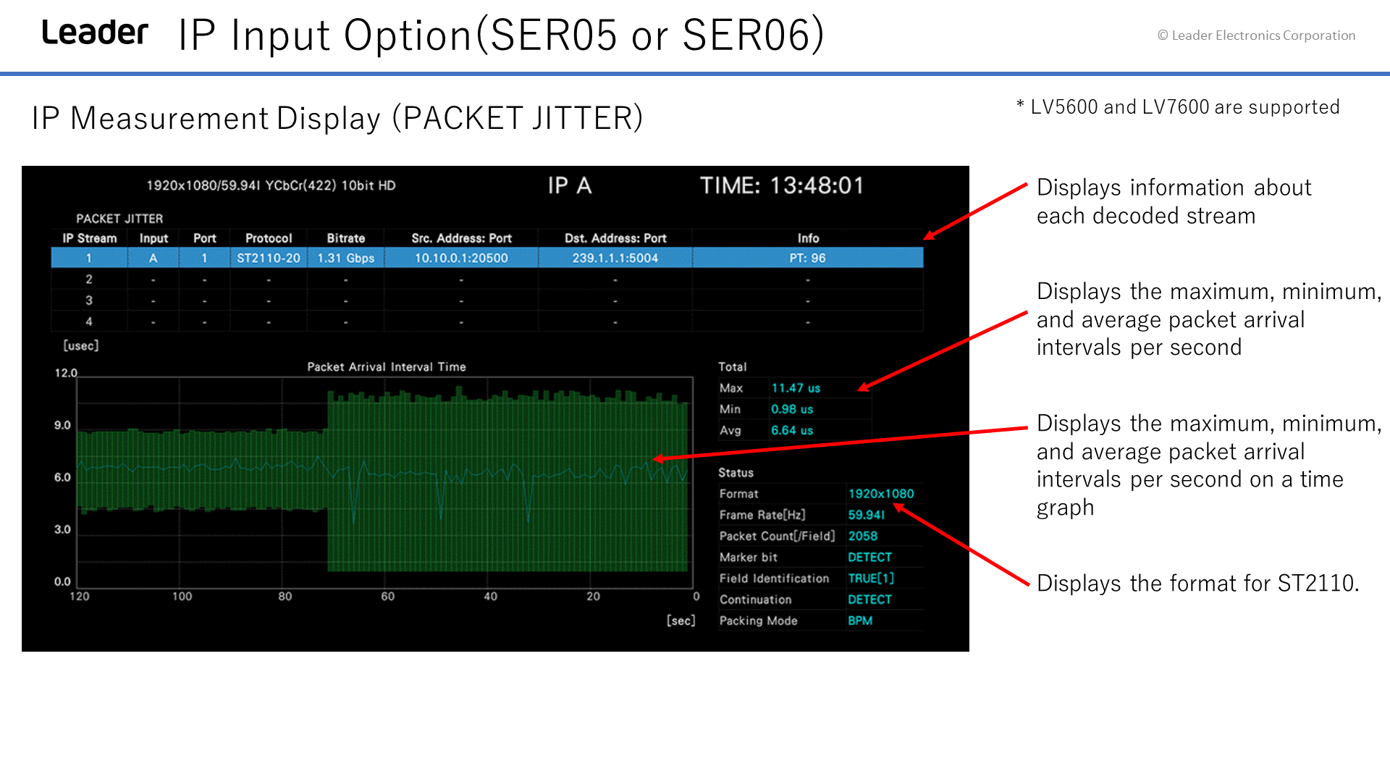Viewport: 1390px width, 782px height.
Task: Click the Avg value 6.64 us
Action: click(x=792, y=430)
